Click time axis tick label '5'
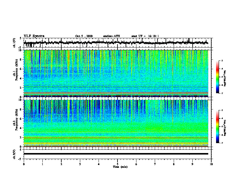 pos(117,164)
